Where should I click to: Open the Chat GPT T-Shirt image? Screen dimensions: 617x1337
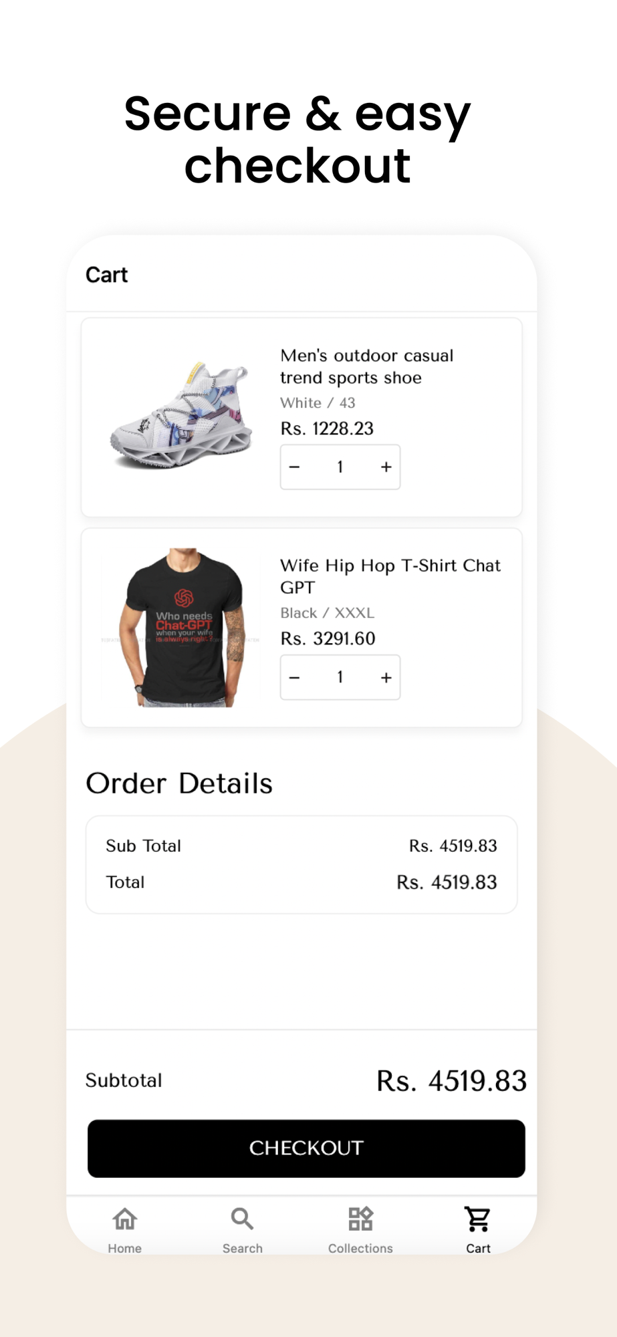click(x=181, y=628)
